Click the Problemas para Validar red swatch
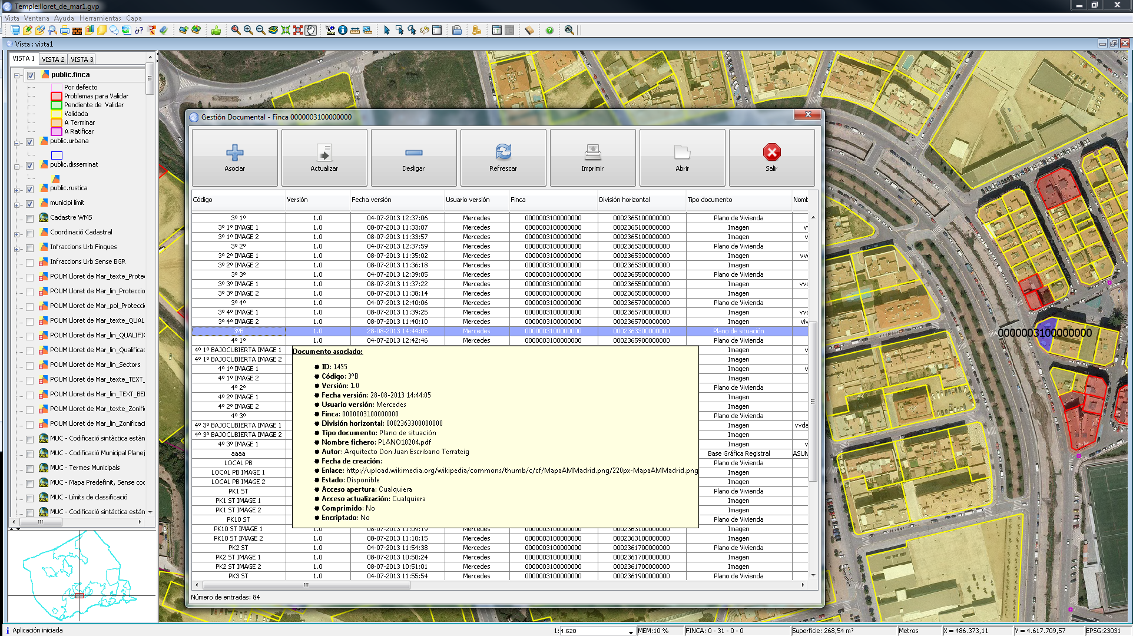Viewport: 1133px width, 636px height. [x=56, y=96]
